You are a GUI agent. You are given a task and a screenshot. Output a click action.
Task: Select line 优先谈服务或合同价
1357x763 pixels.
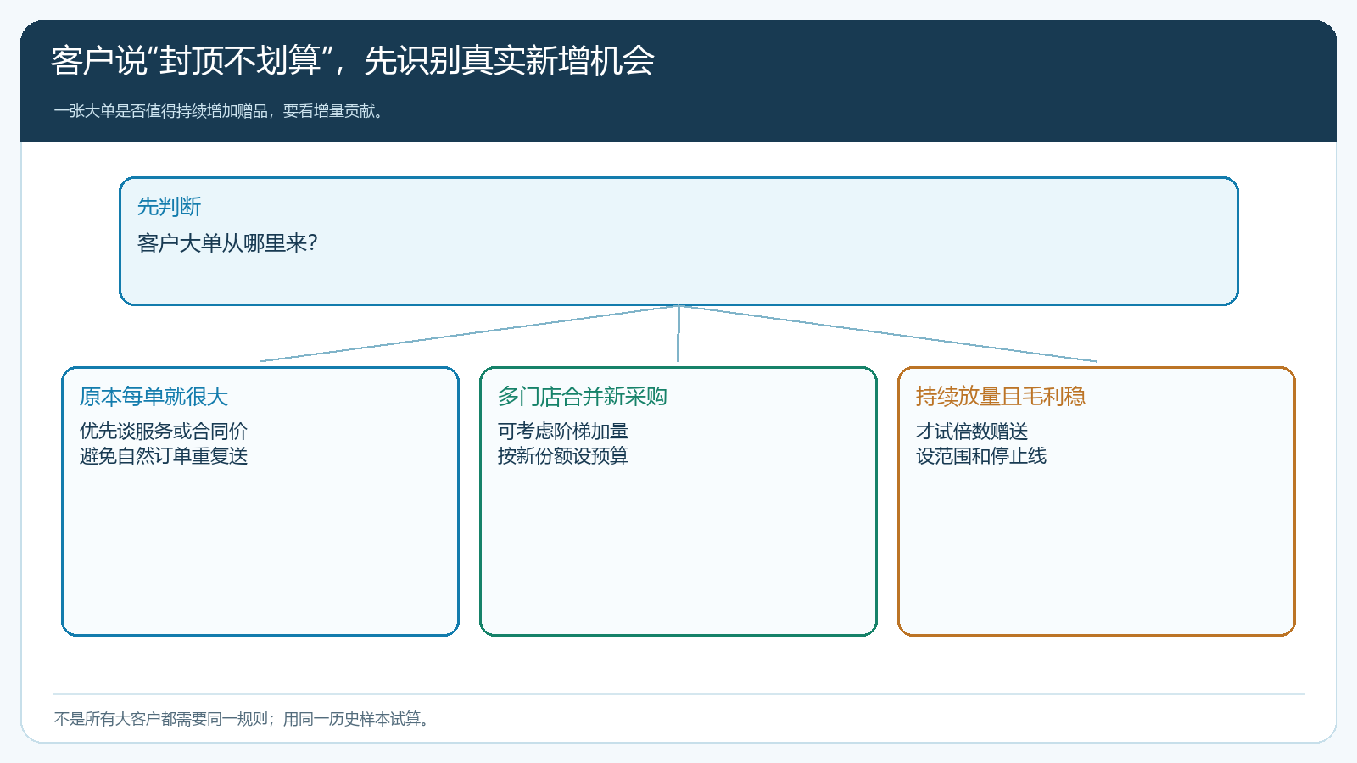163,432
